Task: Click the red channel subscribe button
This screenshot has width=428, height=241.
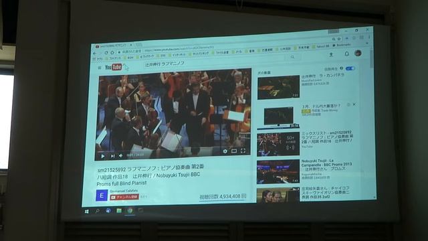Action: tap(124, 197)
